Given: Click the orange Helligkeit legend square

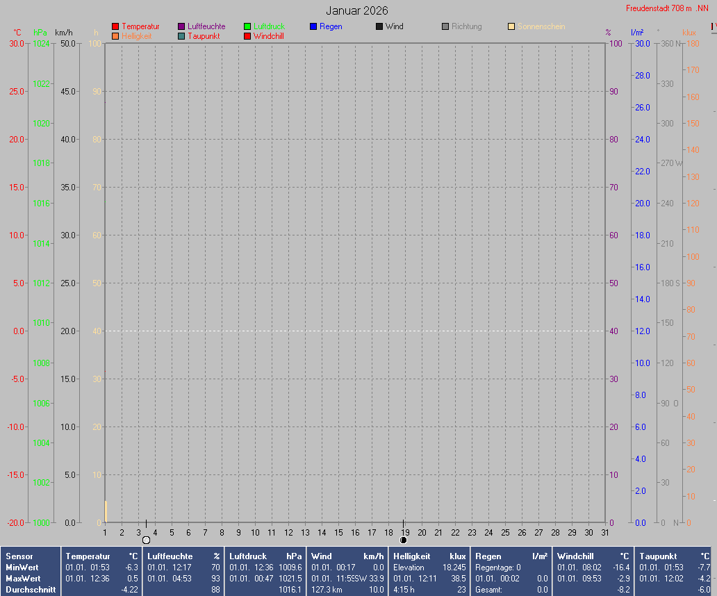Looking at the screenshot, I should tap(115, 36).
